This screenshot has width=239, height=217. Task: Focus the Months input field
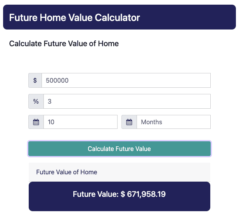pos(173,122)
